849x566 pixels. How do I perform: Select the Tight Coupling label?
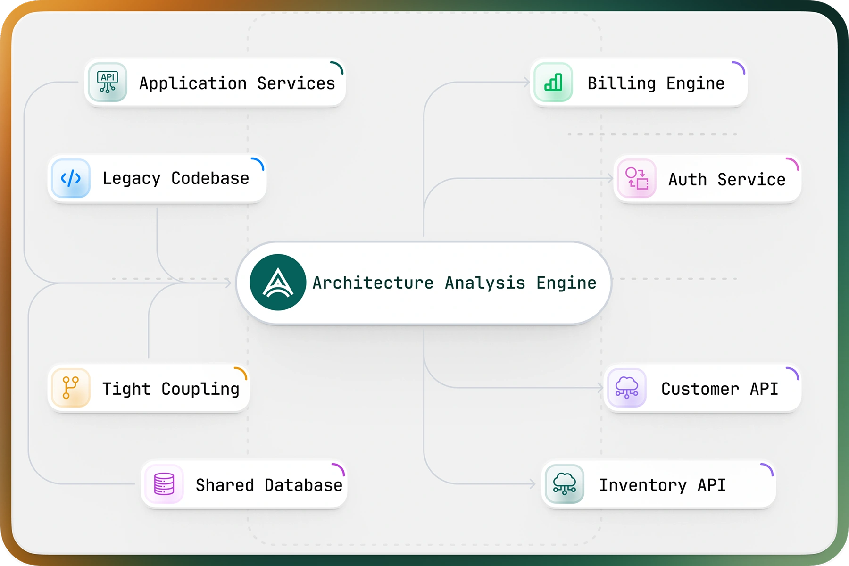tap(171, 389)
